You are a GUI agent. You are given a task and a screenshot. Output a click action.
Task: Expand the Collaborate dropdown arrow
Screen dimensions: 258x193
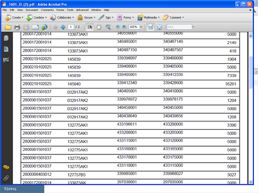(73, 17)
